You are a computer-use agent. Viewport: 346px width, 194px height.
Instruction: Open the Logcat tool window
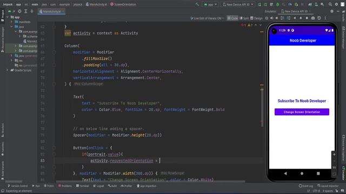click(98, 186)
